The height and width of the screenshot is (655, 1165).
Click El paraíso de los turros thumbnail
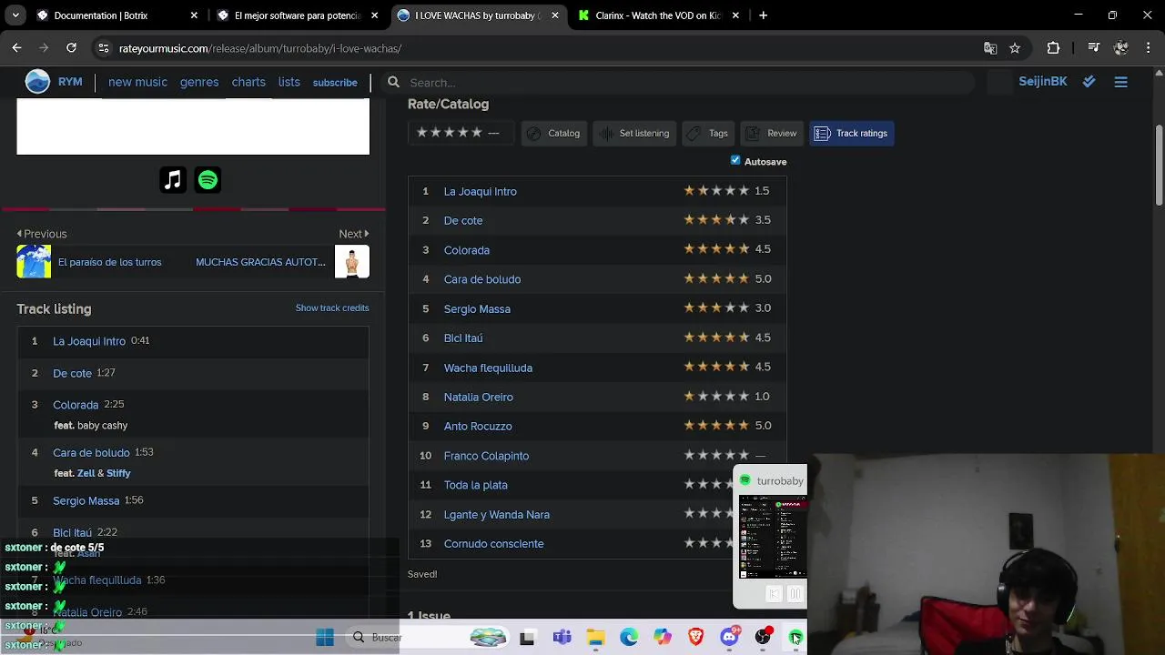[x=34, y=262]
